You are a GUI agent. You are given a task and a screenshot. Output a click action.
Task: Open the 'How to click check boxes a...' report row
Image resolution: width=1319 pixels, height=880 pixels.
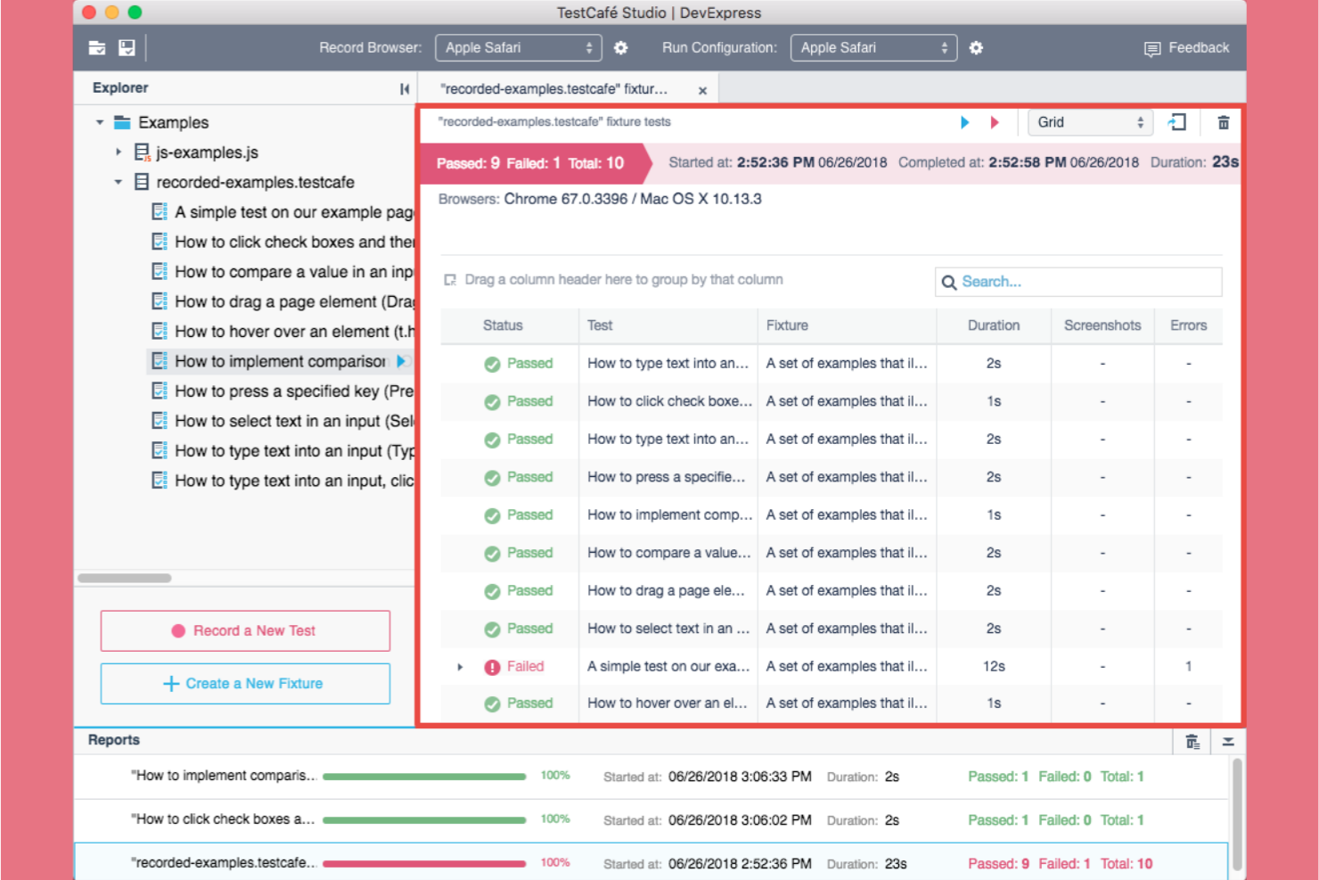[651, 820]
